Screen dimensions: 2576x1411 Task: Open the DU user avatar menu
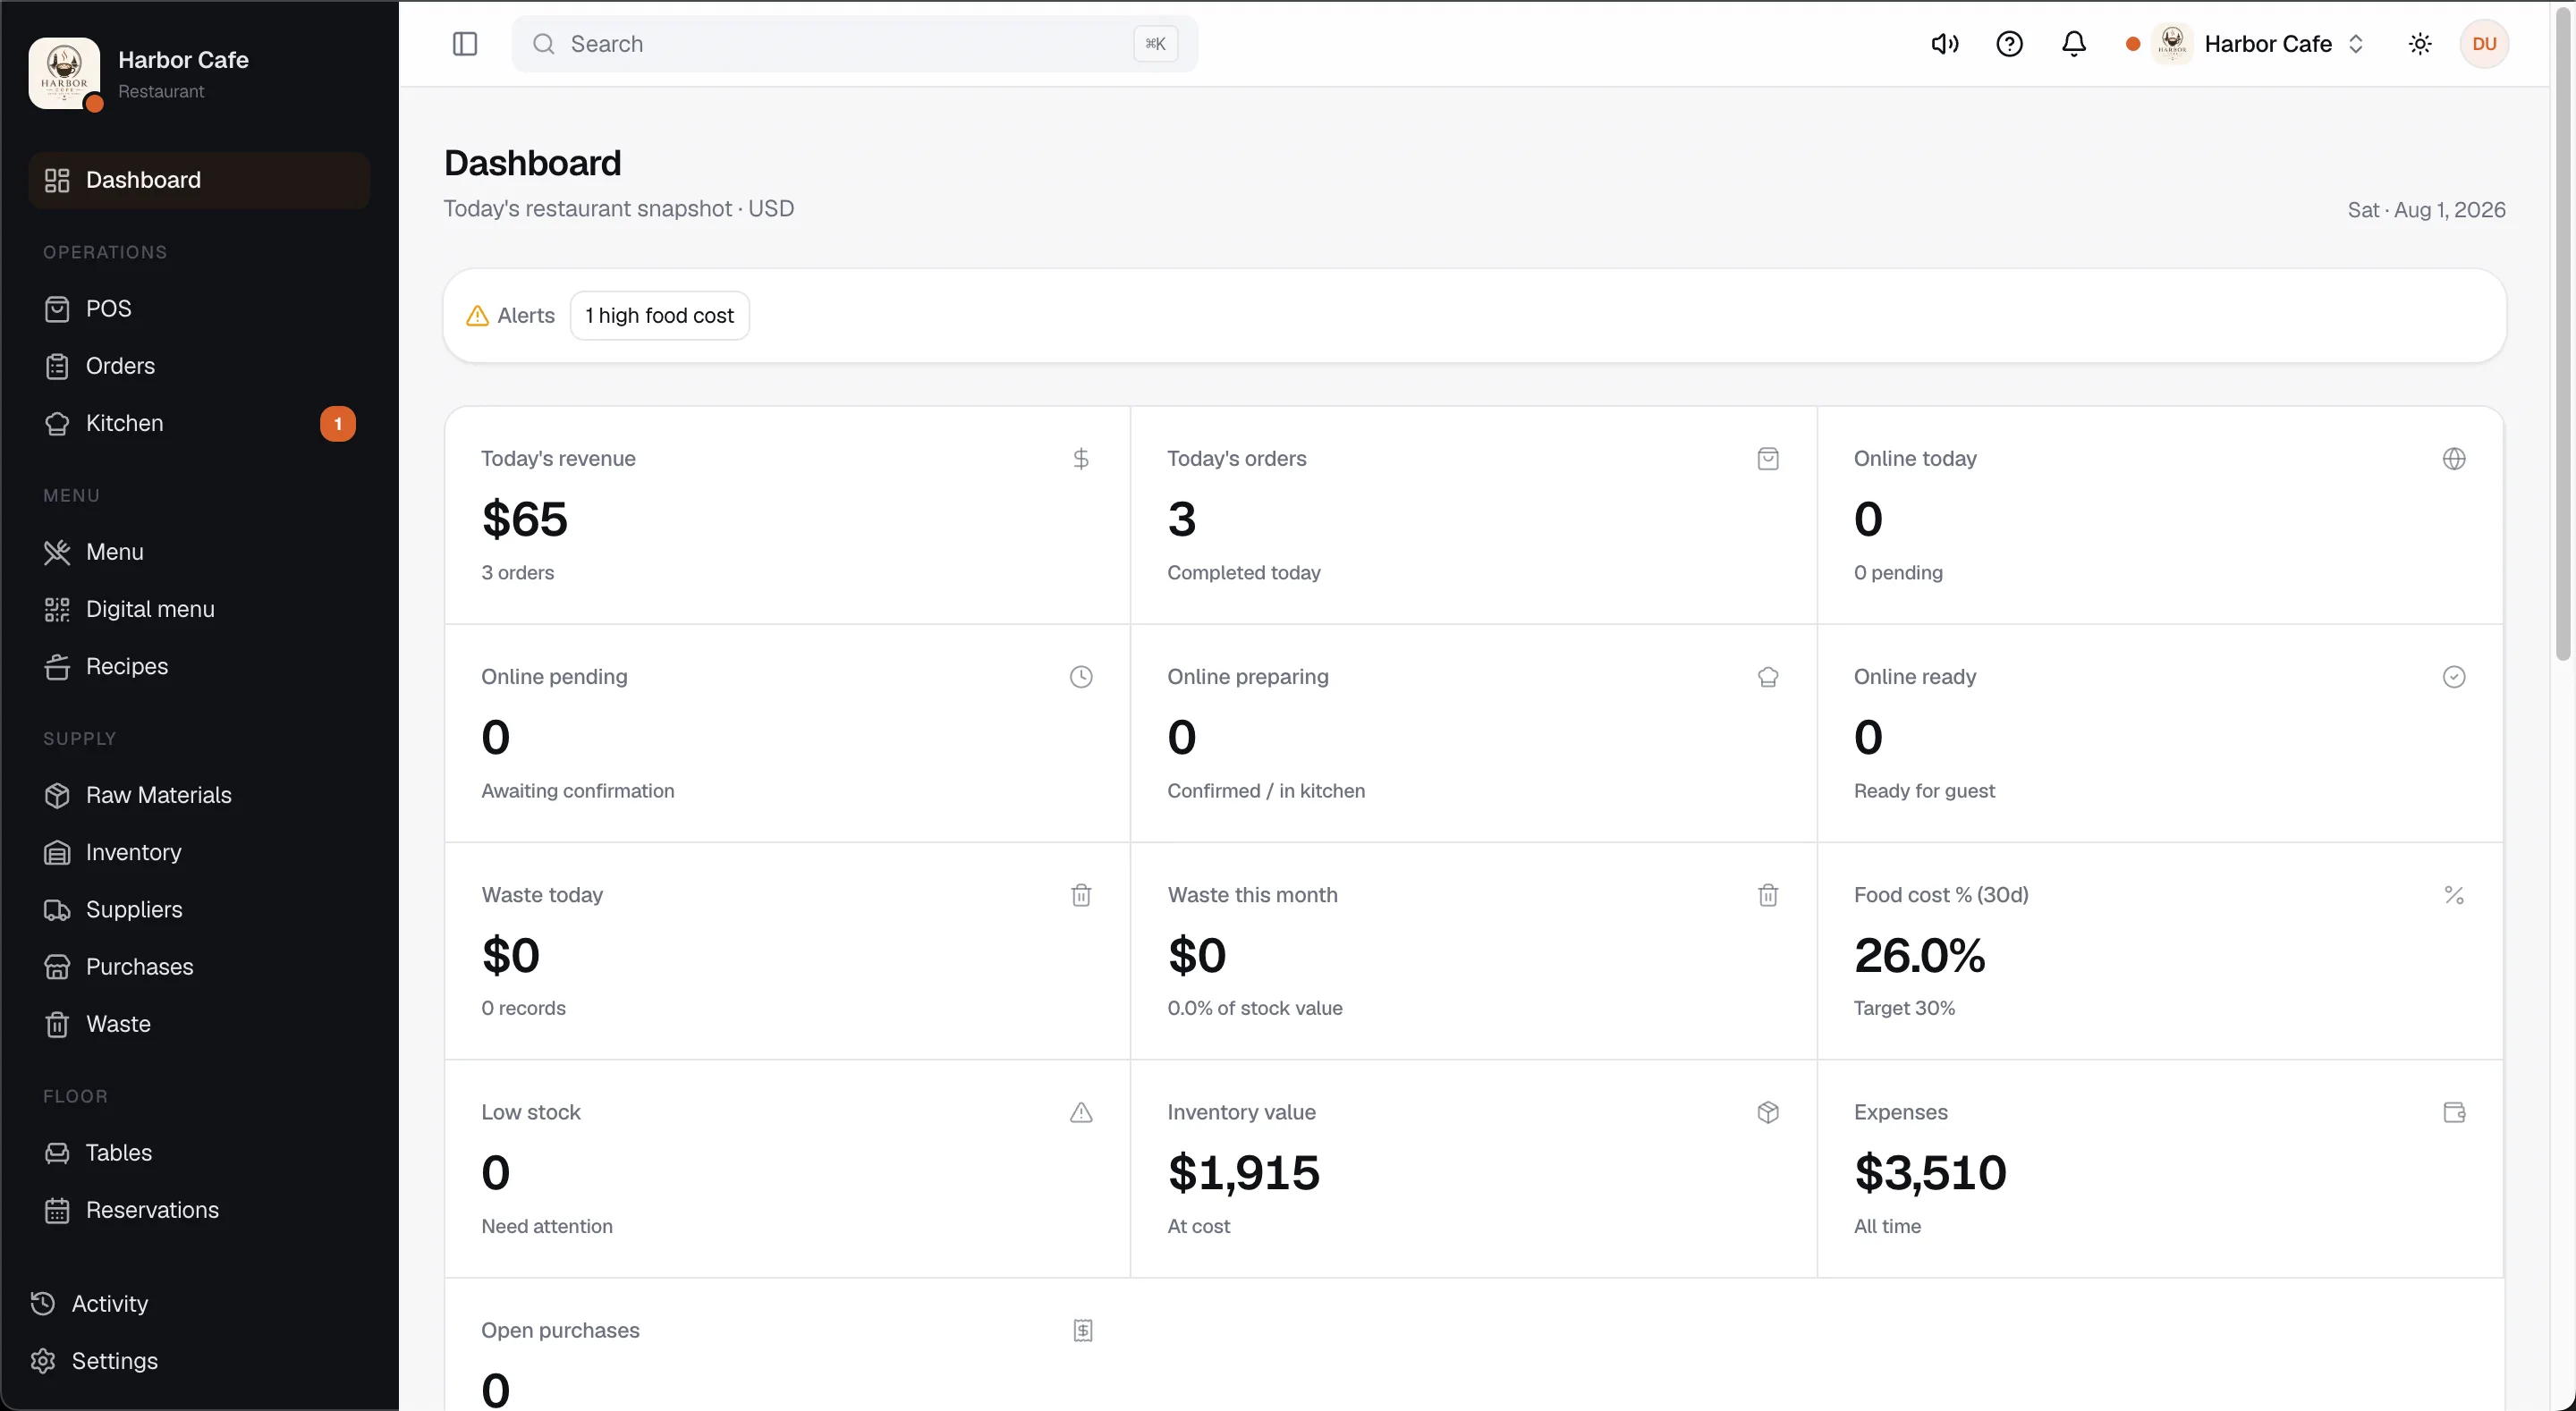click(2484, 44)
